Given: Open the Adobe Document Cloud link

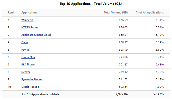Looking at the screenshot, I should coord(36,35).
